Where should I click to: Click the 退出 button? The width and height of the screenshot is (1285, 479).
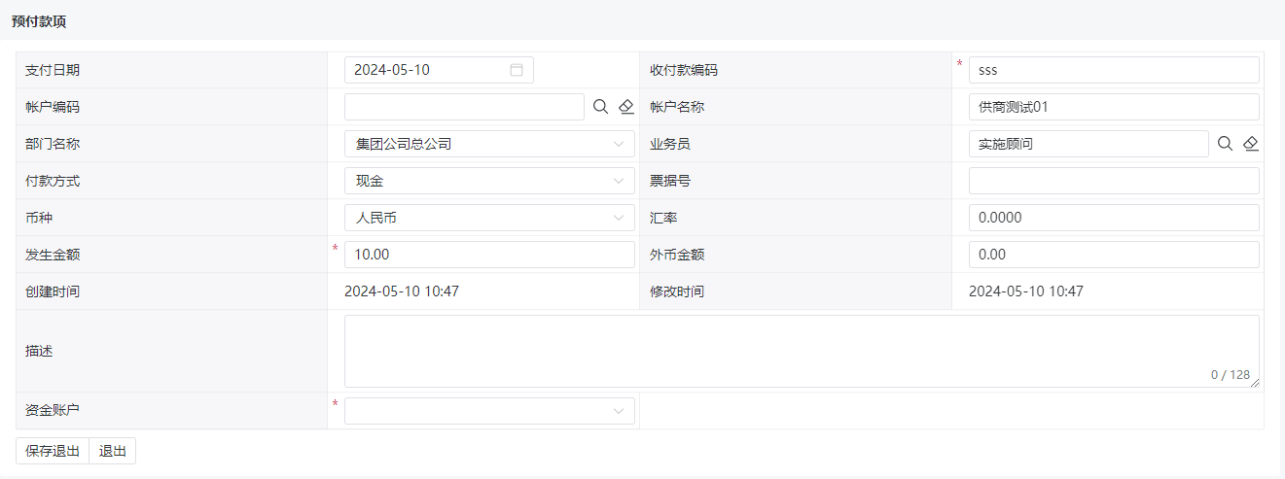[x=113, y=451]
